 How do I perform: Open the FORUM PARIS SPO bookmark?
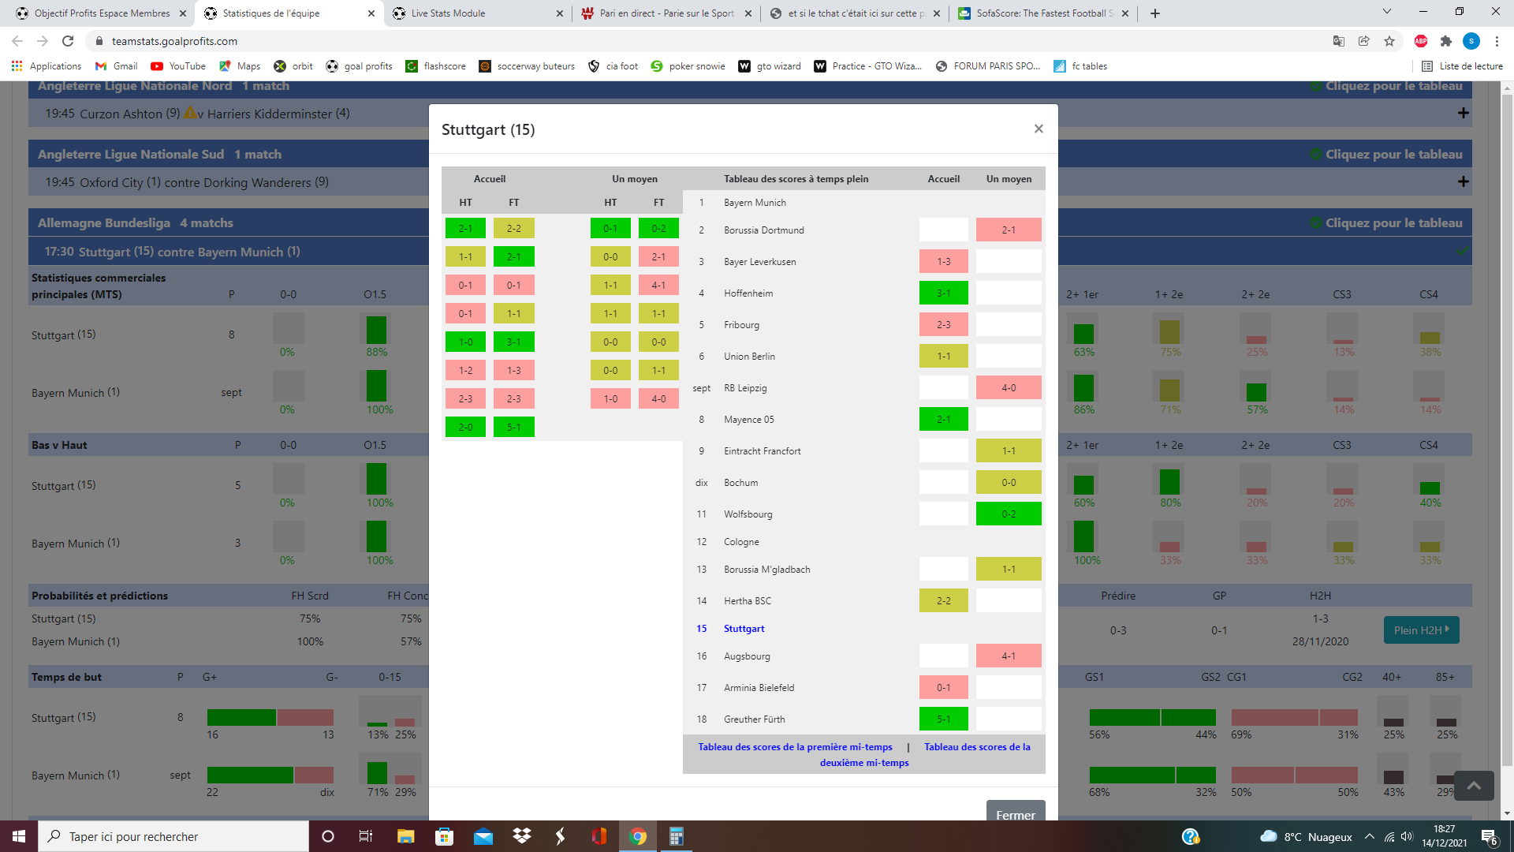(x=988, y=66)
